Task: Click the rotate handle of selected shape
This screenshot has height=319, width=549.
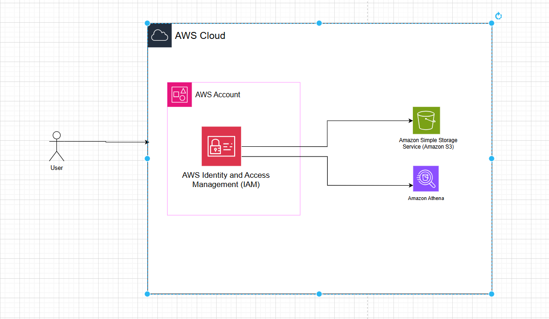Action: click(x=499, y=16)
